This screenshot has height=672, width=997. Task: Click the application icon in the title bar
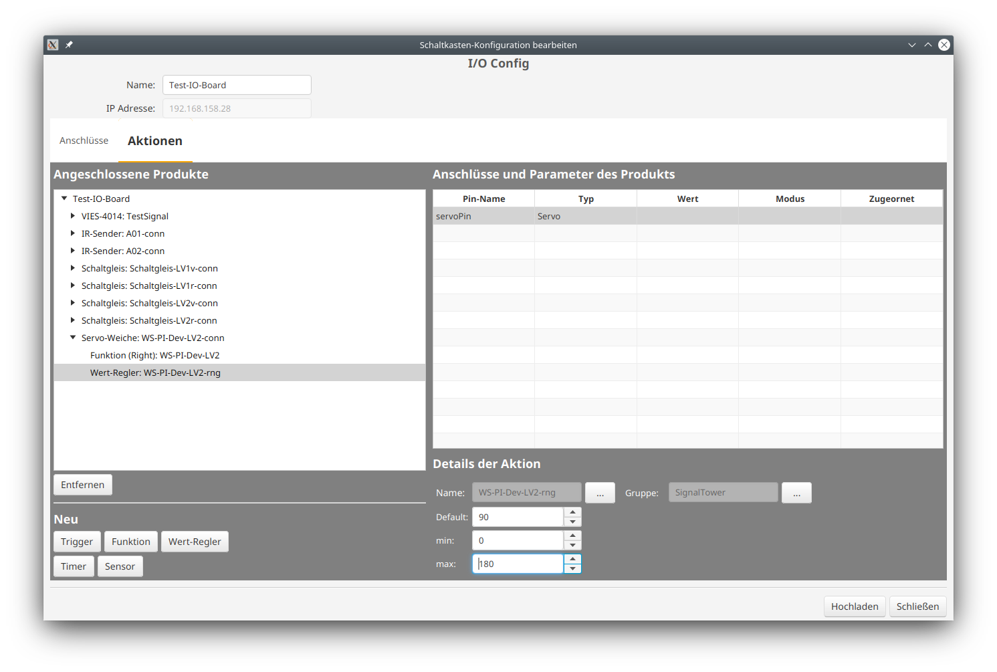pyautogui.click(x=52, y=45)
